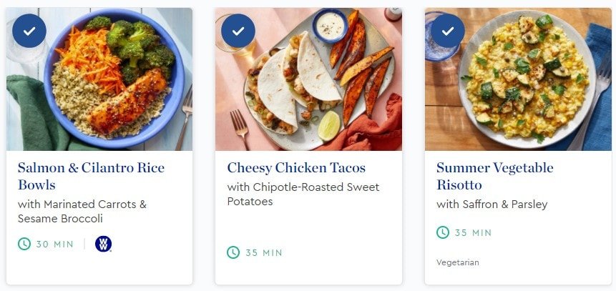Viewport: 616px width, 291px height.
Task: Click the clock icon on the tacos card
Action: point(233,252)
